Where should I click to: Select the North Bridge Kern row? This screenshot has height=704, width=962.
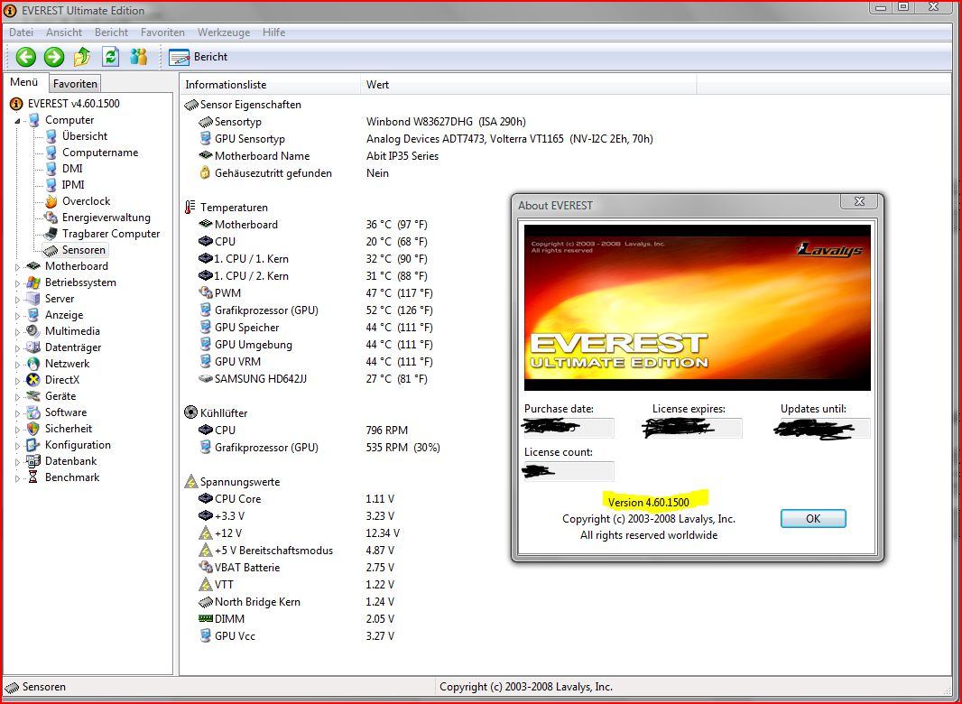point(297,602)
